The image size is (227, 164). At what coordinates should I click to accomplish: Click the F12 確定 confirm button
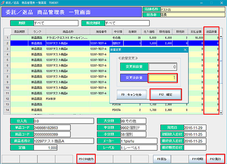click(x=166, y=95)
